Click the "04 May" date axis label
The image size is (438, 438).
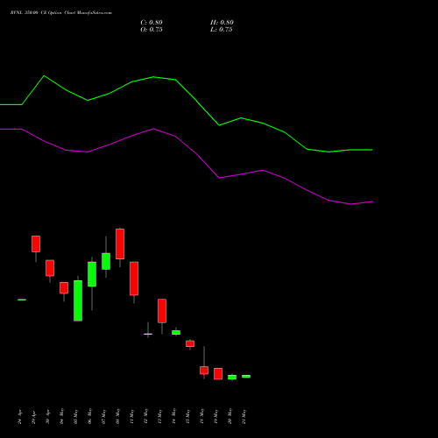(x=62, y=416)
